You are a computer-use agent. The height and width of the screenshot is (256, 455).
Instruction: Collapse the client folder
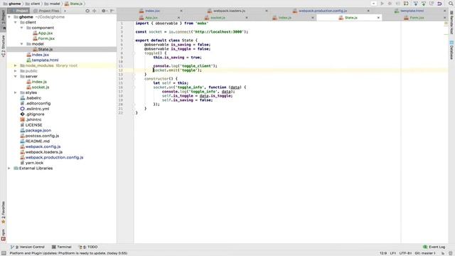click(16, 22)
